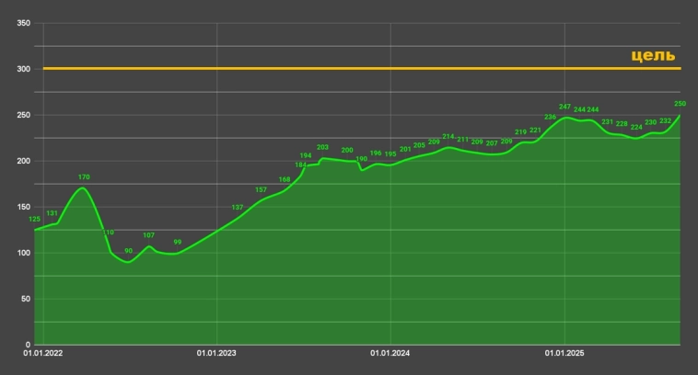Select the '211' data point label

click(463, 140)
